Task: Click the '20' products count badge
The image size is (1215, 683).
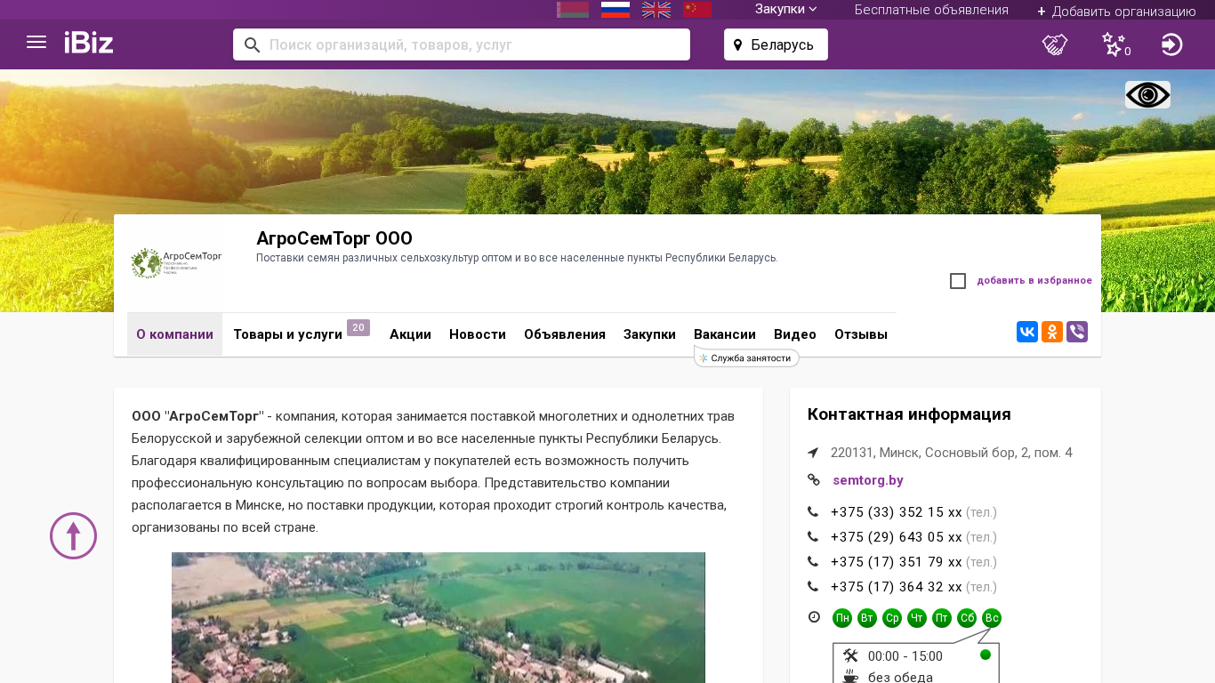Action: coord(358,327)
